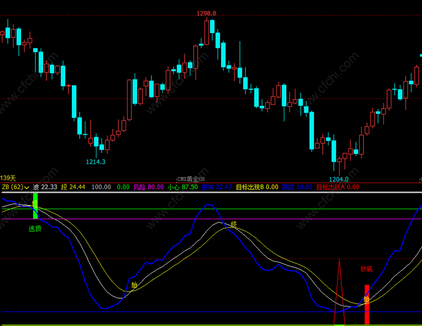Click the green 0.00 value label
The height and width of the screenshot is (326, 422).
(x=123, y=187)
